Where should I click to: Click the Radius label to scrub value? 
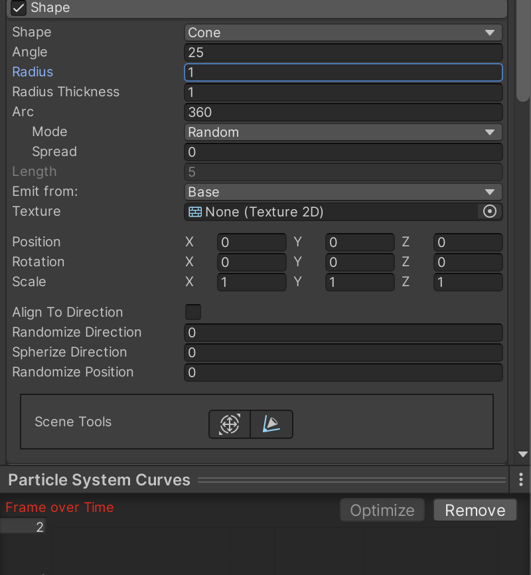(x=33, y=72)
